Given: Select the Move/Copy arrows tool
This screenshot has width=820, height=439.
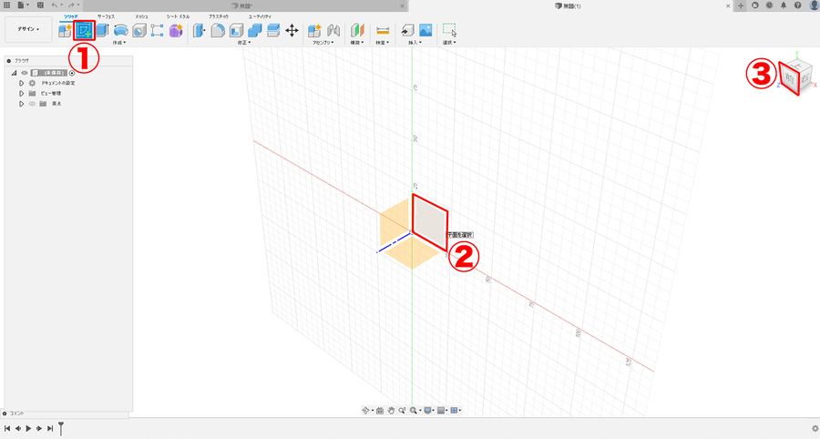Looking at the screenshot, I should [292, 30].
